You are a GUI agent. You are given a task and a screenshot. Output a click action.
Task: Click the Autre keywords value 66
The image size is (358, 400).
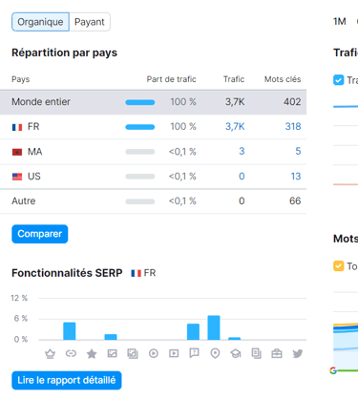point(295,200)
